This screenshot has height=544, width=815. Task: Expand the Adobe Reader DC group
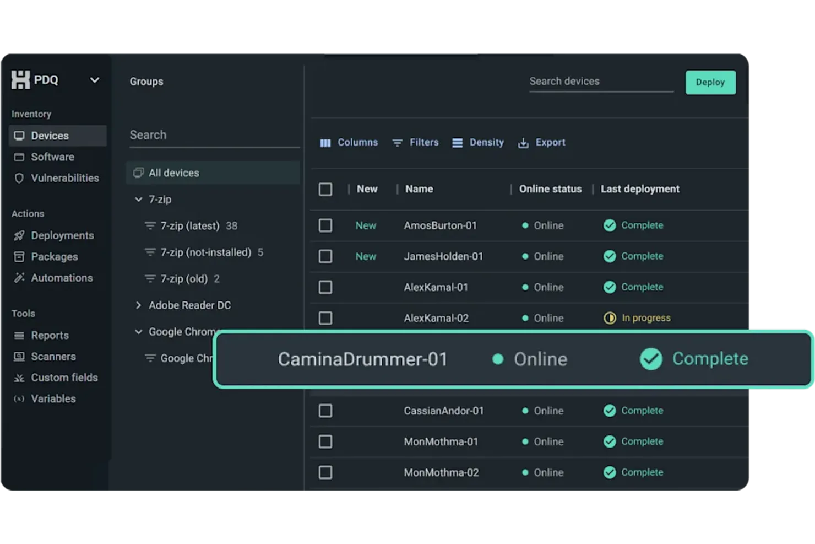click(x=138, y=305)
